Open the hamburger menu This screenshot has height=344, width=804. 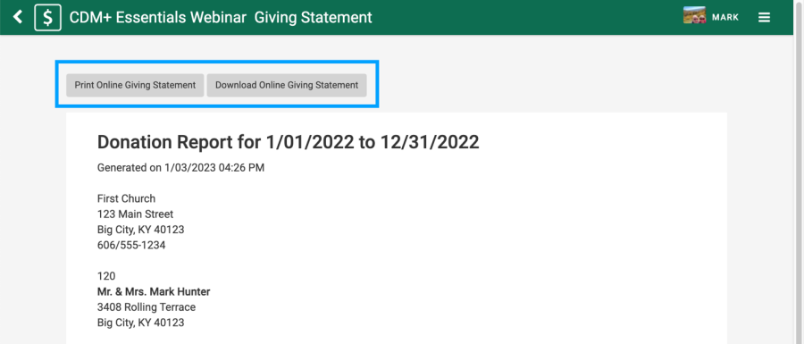click(x=764, y=18)
